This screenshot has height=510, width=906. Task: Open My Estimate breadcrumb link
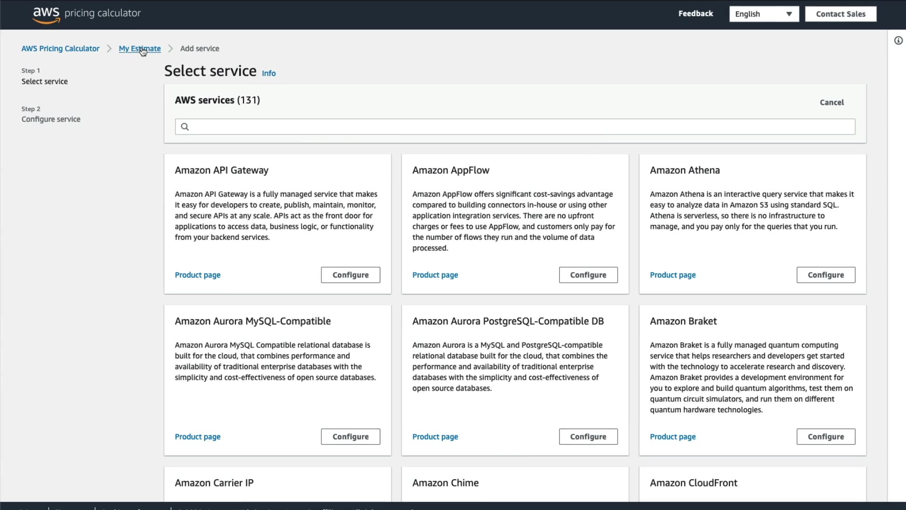tap(140, 49)
